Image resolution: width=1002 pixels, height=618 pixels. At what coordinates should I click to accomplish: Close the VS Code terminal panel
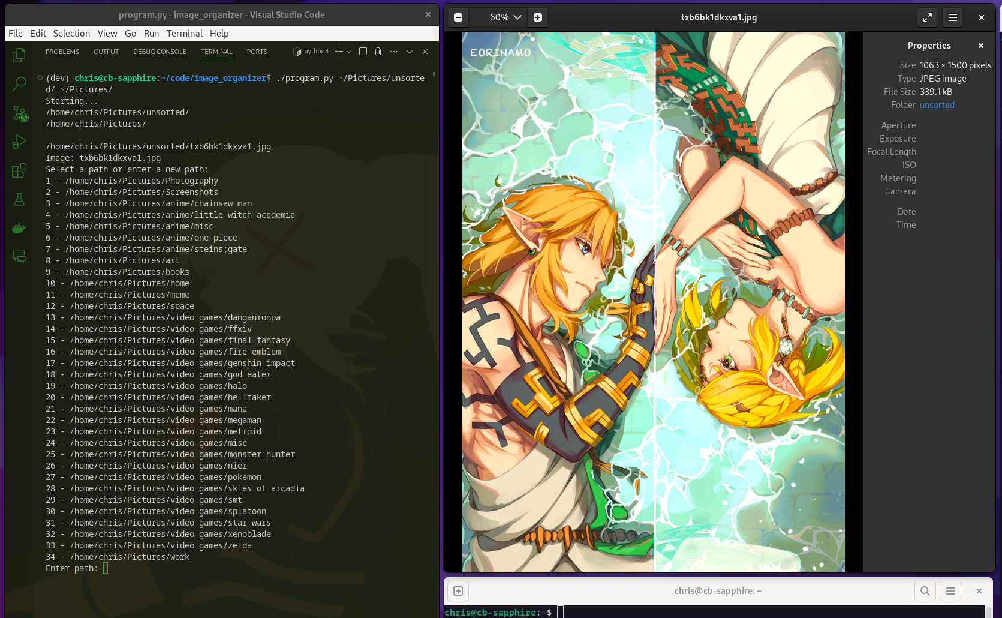click(x=425, y=52)
